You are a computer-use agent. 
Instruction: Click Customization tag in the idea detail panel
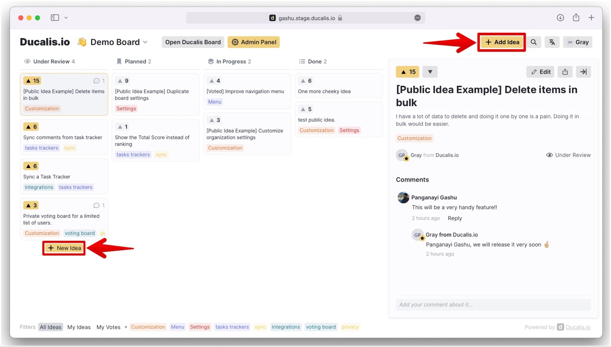[414, 138]
